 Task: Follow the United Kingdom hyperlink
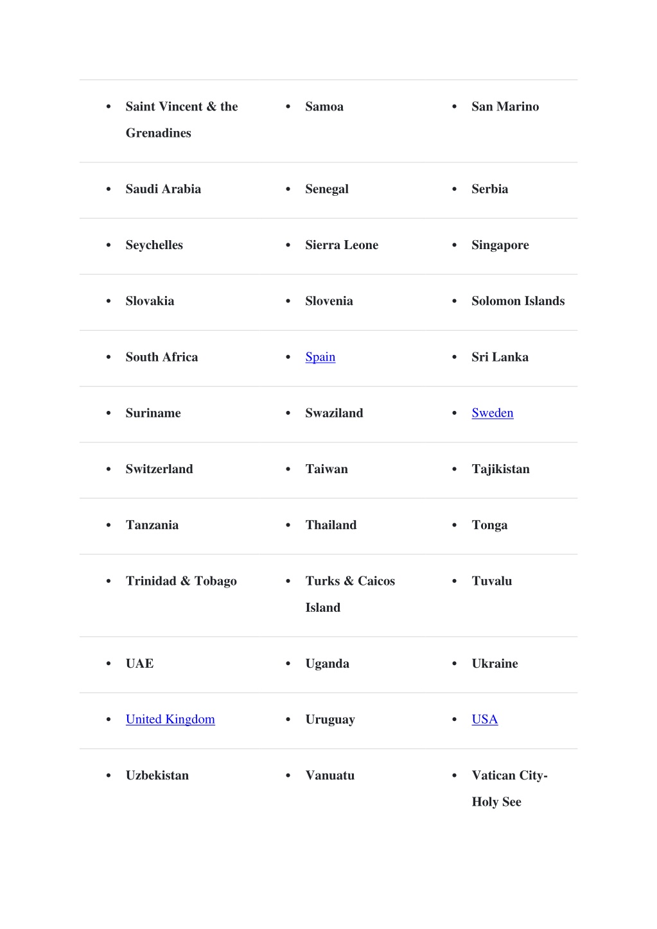[170, 719]
